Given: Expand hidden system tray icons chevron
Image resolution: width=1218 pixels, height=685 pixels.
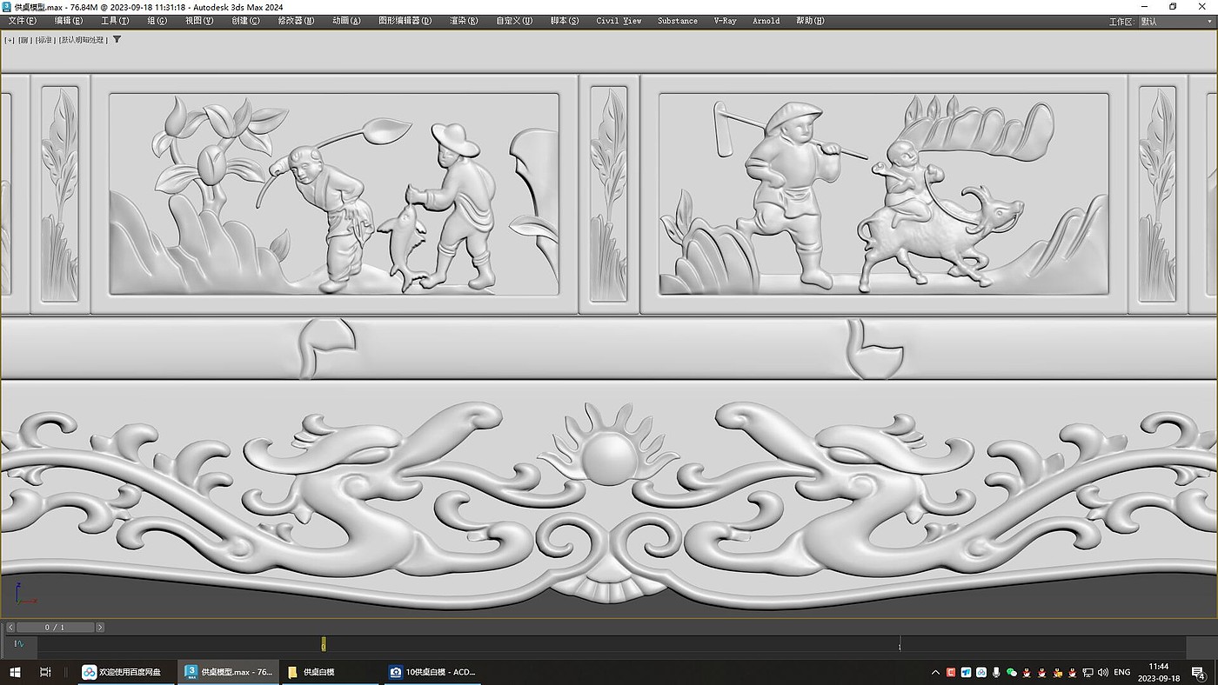Looking at the screenshot, I should coord(936,672).
